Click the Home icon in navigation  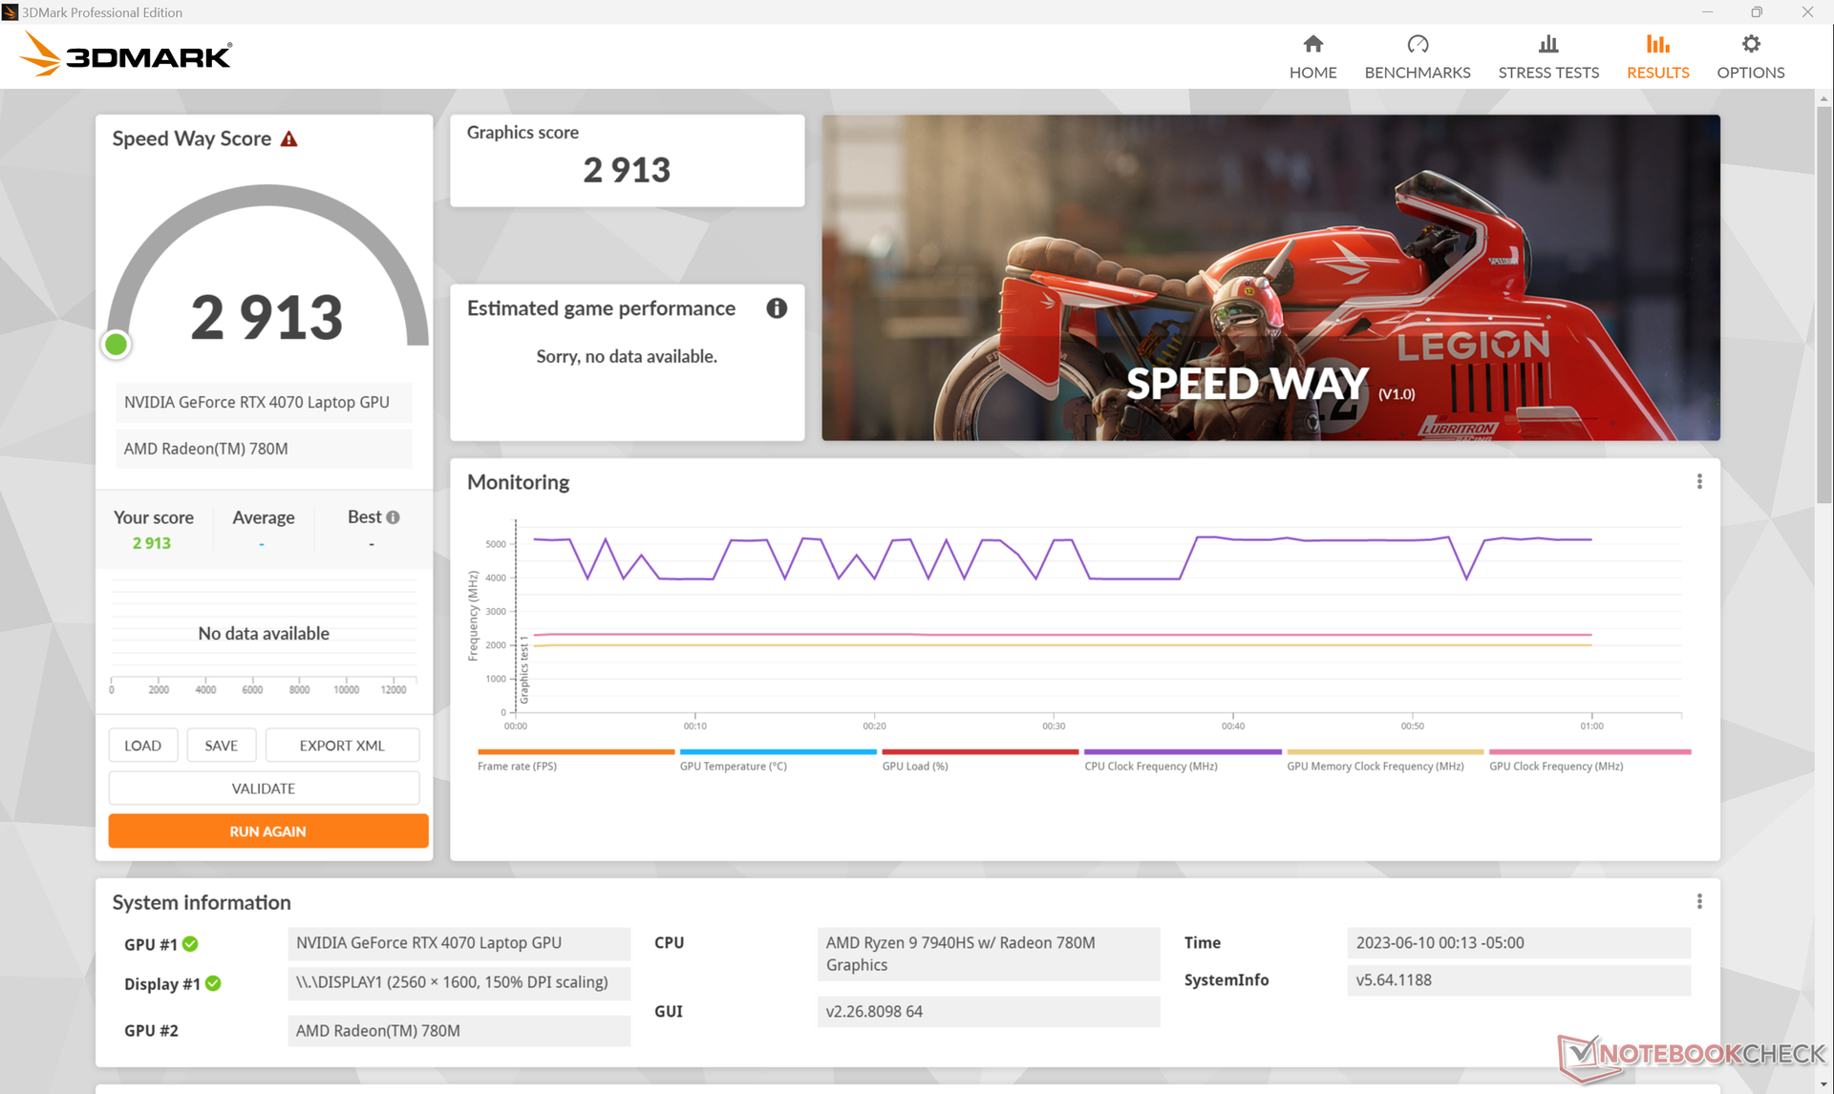click(1312, 44)
